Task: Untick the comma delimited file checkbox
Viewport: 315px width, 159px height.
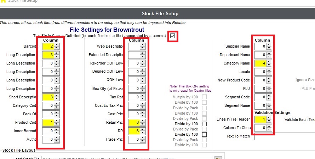Action: [172, 36]
